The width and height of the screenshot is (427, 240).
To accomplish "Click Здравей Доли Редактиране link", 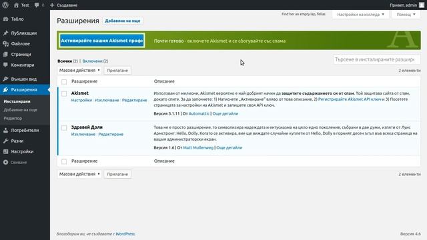I will [111, 134].
